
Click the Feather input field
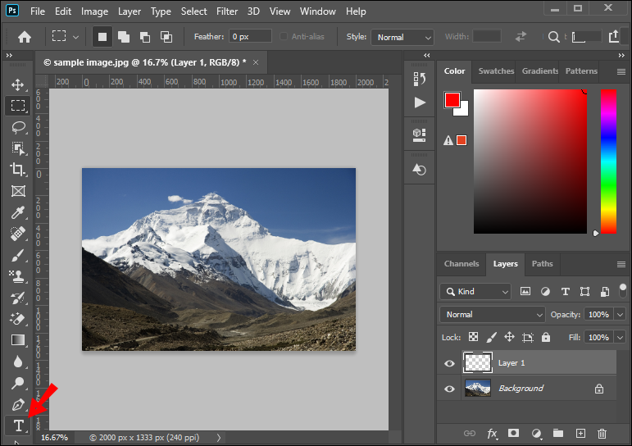[250, 37]
